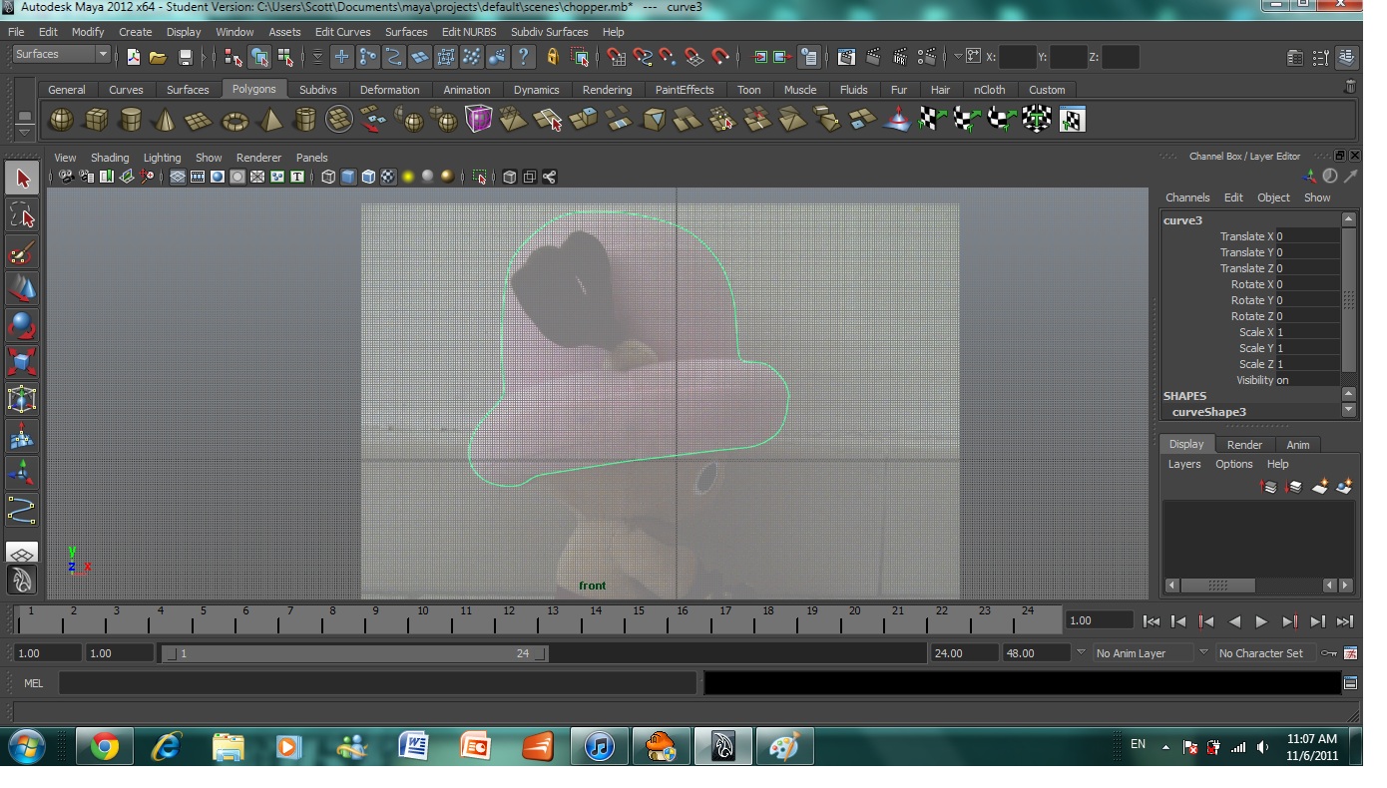Click frame 12 on the timeline

[509, 620]
